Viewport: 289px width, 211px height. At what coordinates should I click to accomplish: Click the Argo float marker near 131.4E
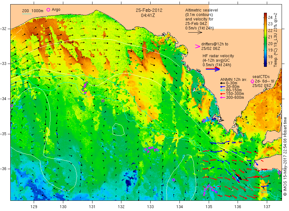point(103,101)
